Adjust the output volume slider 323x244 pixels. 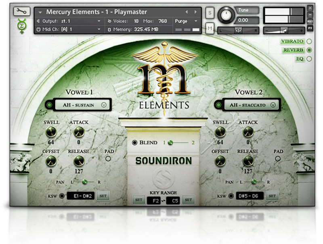(x=284, y=31)
